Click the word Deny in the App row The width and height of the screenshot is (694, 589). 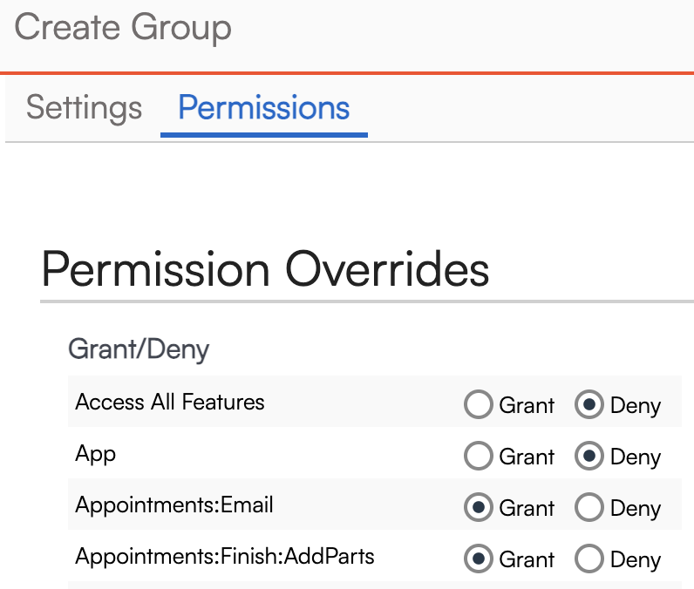coord(636,457)
